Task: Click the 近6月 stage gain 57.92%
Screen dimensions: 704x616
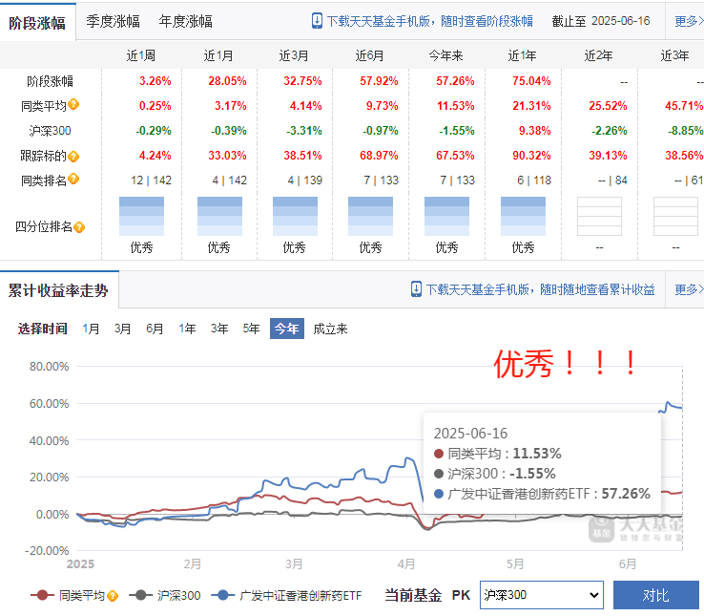Action: (379, 81)
